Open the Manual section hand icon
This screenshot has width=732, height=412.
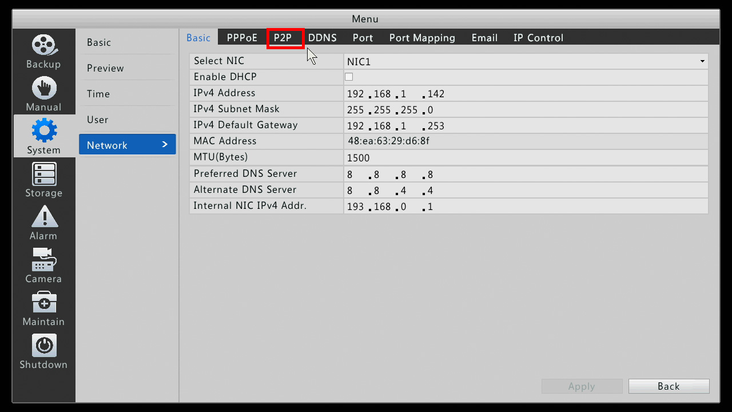[x=44, y=88]
